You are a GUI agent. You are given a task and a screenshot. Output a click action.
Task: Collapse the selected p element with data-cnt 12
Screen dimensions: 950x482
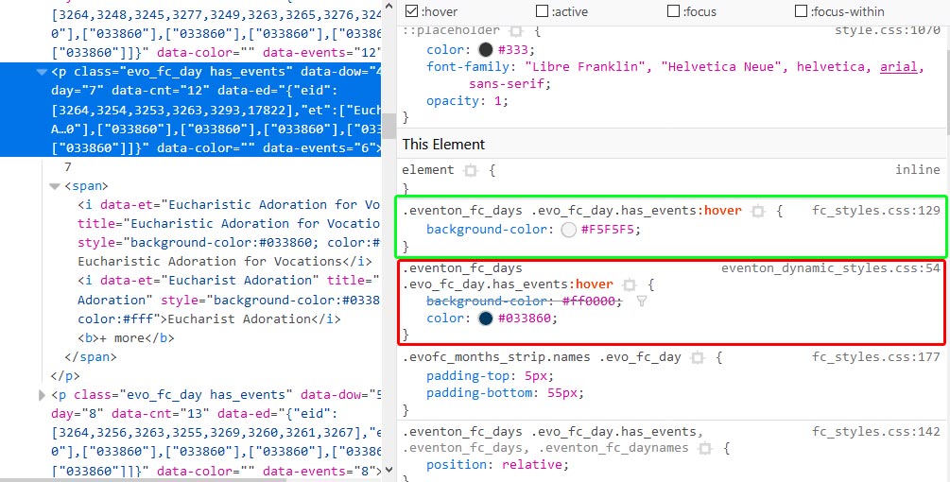41,72
